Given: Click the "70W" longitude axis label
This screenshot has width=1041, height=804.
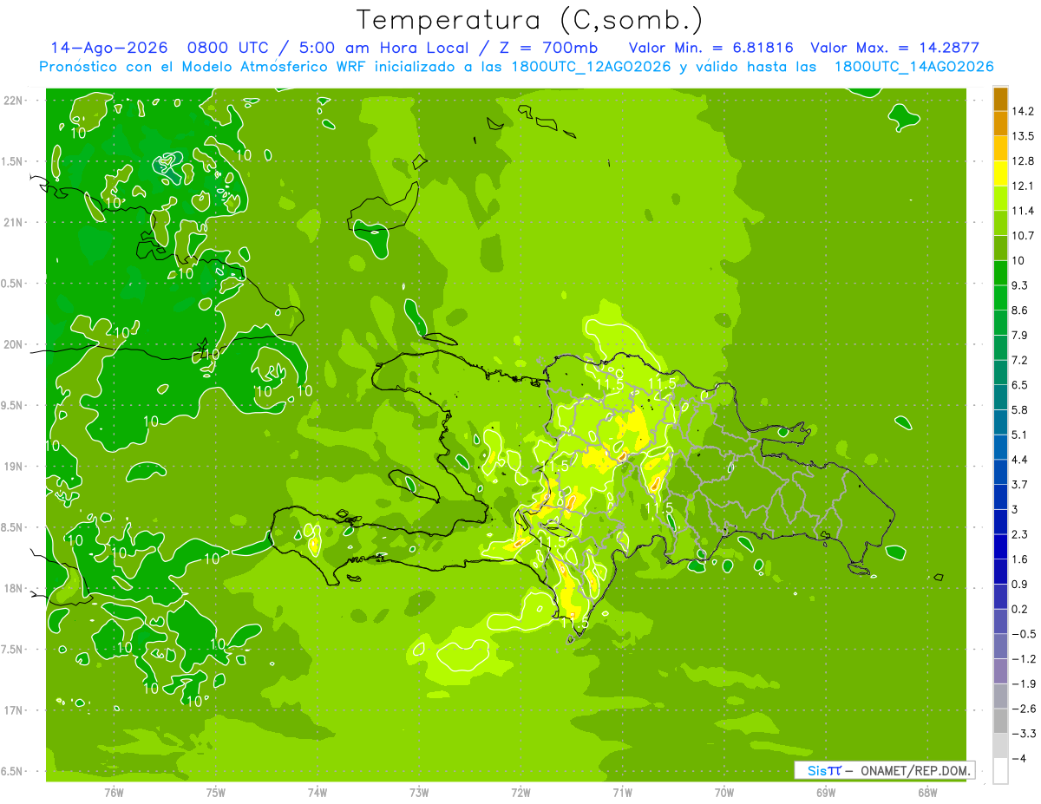Looking at the screenshot, I should click(x=724, y=793).
